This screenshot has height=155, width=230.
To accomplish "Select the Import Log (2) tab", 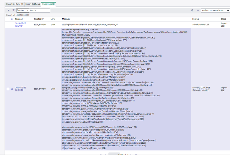I will [49, 4].
